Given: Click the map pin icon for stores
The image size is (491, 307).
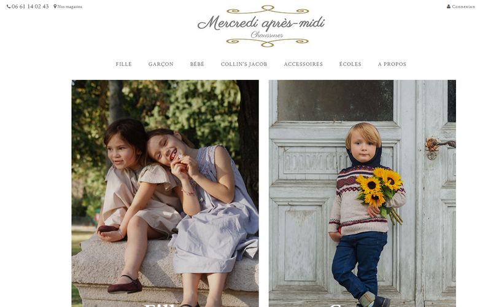Looking at the screenshot, I should 55,6.
